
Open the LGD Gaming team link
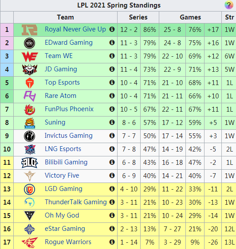[63, 189]
